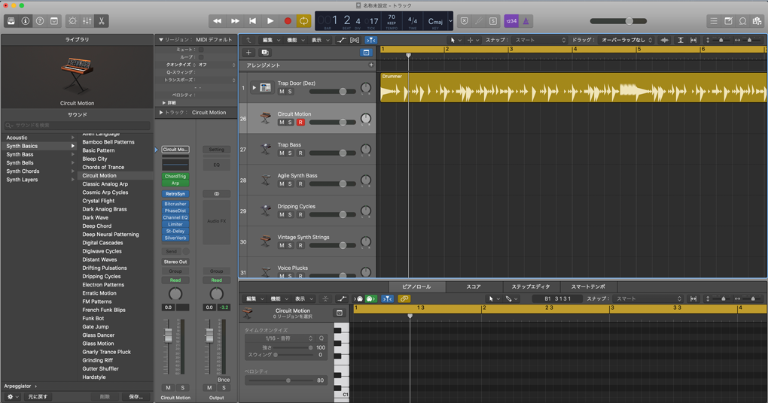Switch to the スコア tab

[x=473, y=286]
